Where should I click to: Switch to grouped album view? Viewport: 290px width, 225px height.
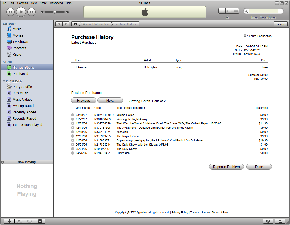coord(229,11)
